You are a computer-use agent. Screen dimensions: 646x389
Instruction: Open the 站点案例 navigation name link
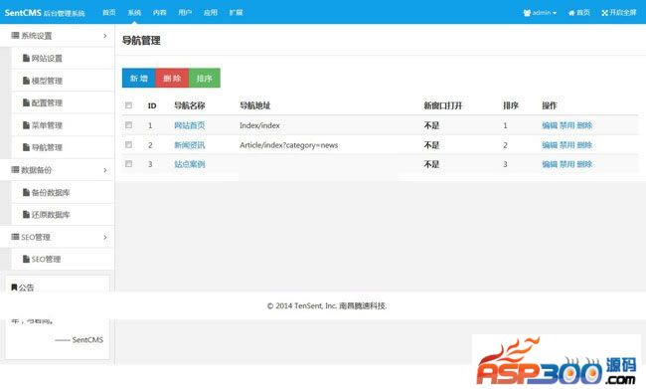190,164
